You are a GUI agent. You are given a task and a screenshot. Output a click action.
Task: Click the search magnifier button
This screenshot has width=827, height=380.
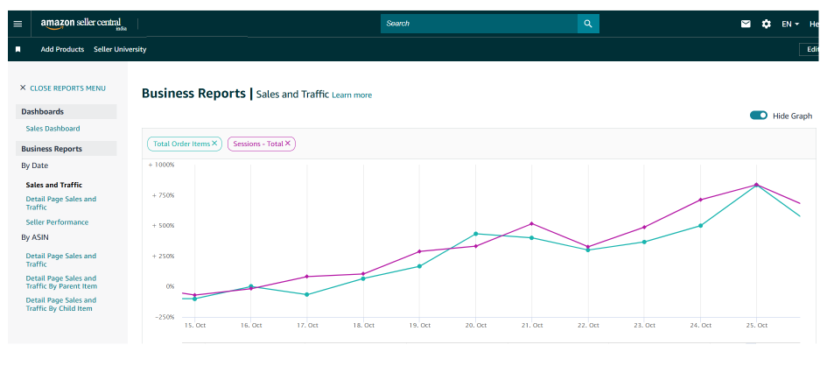coord(588,24)
